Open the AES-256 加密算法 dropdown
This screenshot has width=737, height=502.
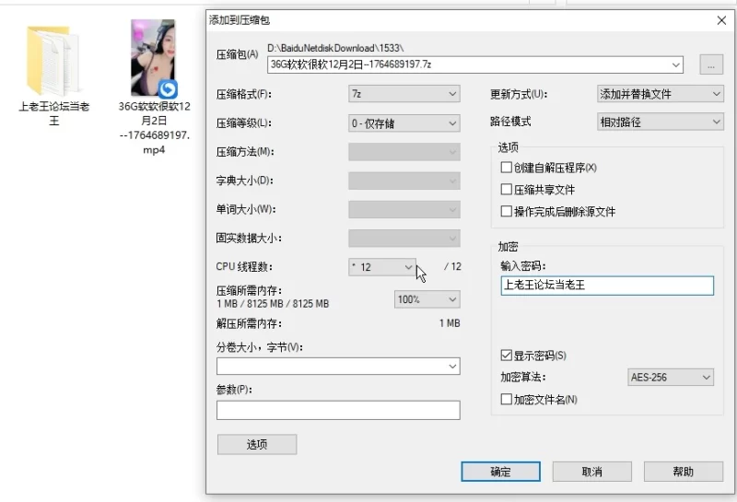pos(670,378)
